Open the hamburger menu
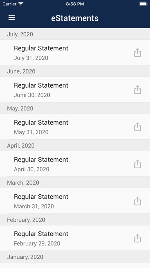Viewport: 150px width, 268px height. pos(12,18)
